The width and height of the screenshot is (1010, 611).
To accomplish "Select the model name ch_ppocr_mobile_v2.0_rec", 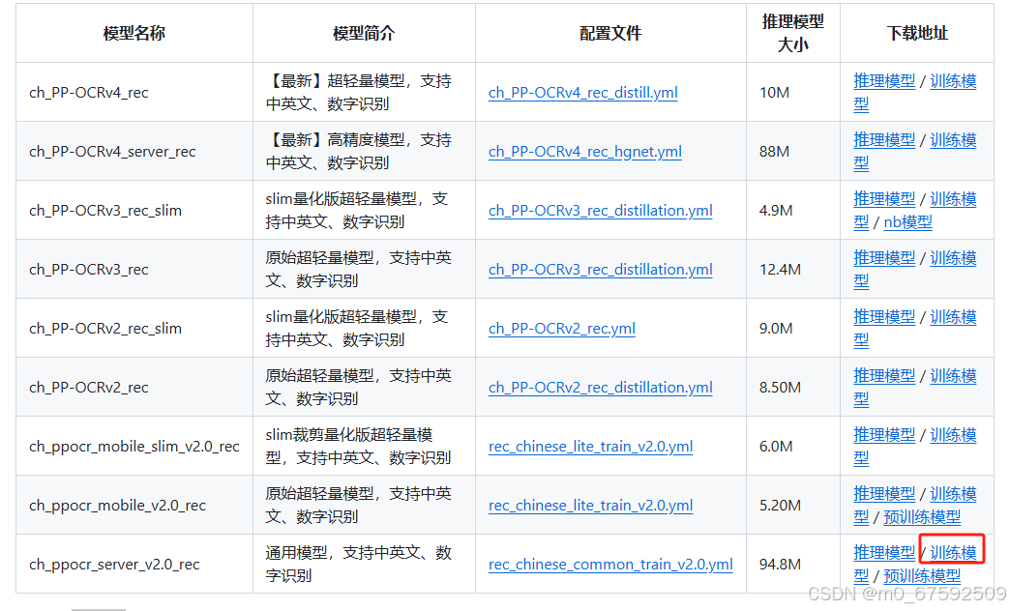I will tap(117, 506).
